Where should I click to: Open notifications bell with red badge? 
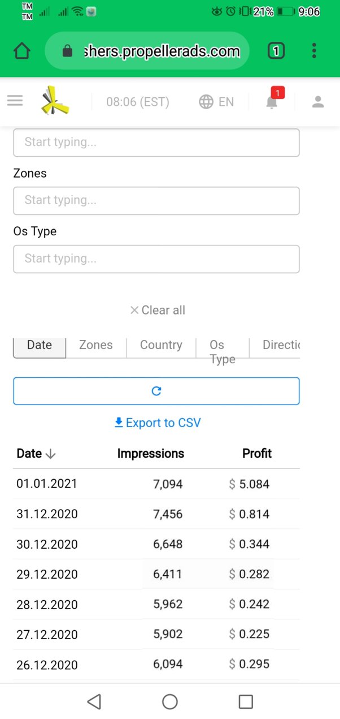coord(272,101)
